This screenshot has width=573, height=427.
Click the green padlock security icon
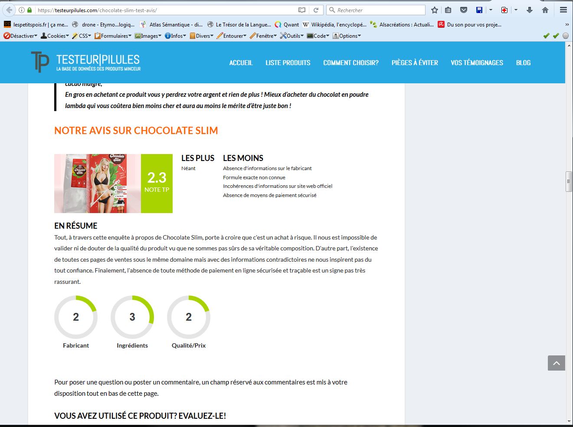tap(29, 10)
